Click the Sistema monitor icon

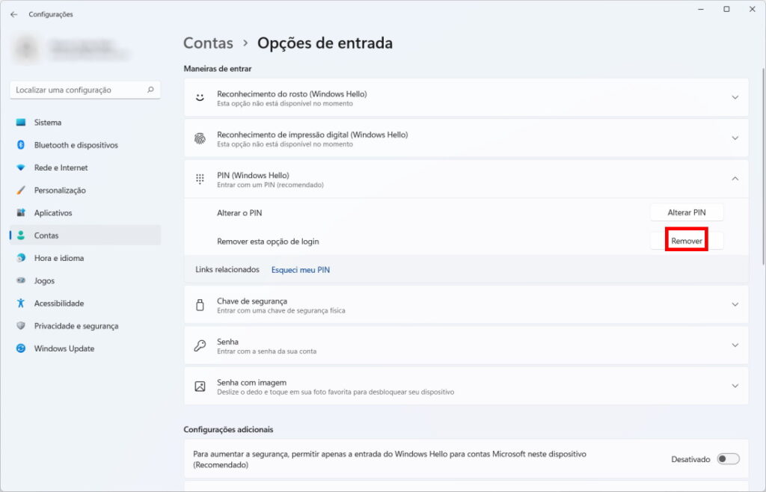[x=20, y=123]
